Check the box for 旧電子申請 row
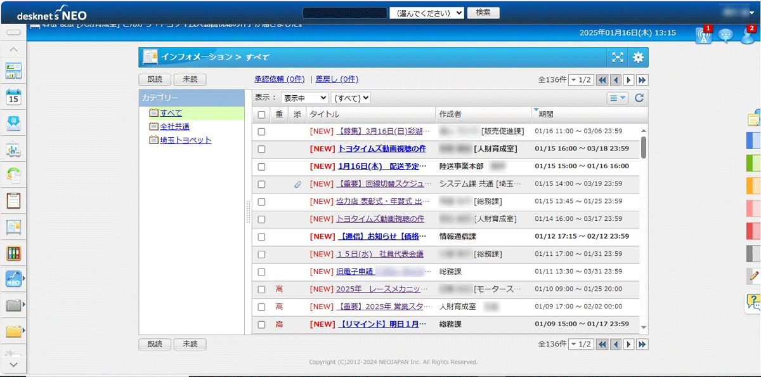This screenshot has width=761, height=377. tap(261, 272)
